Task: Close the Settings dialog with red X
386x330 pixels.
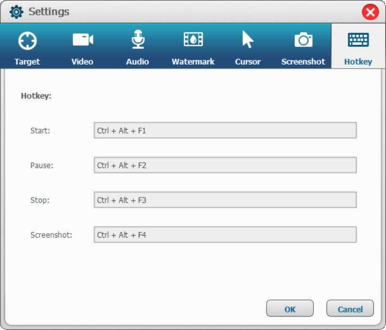Action: pyautogui.click(x=370, y=13)
